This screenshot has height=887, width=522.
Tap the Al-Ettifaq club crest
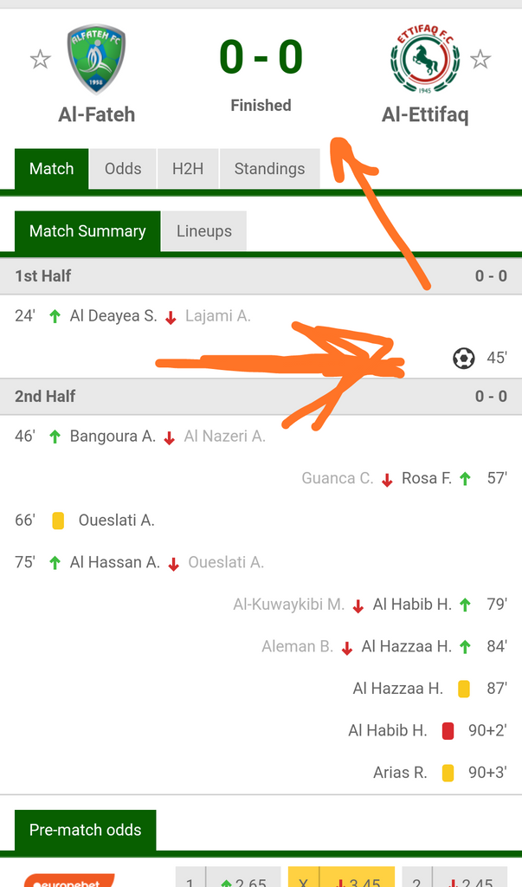pyautogui.click(x=425, y=59)
